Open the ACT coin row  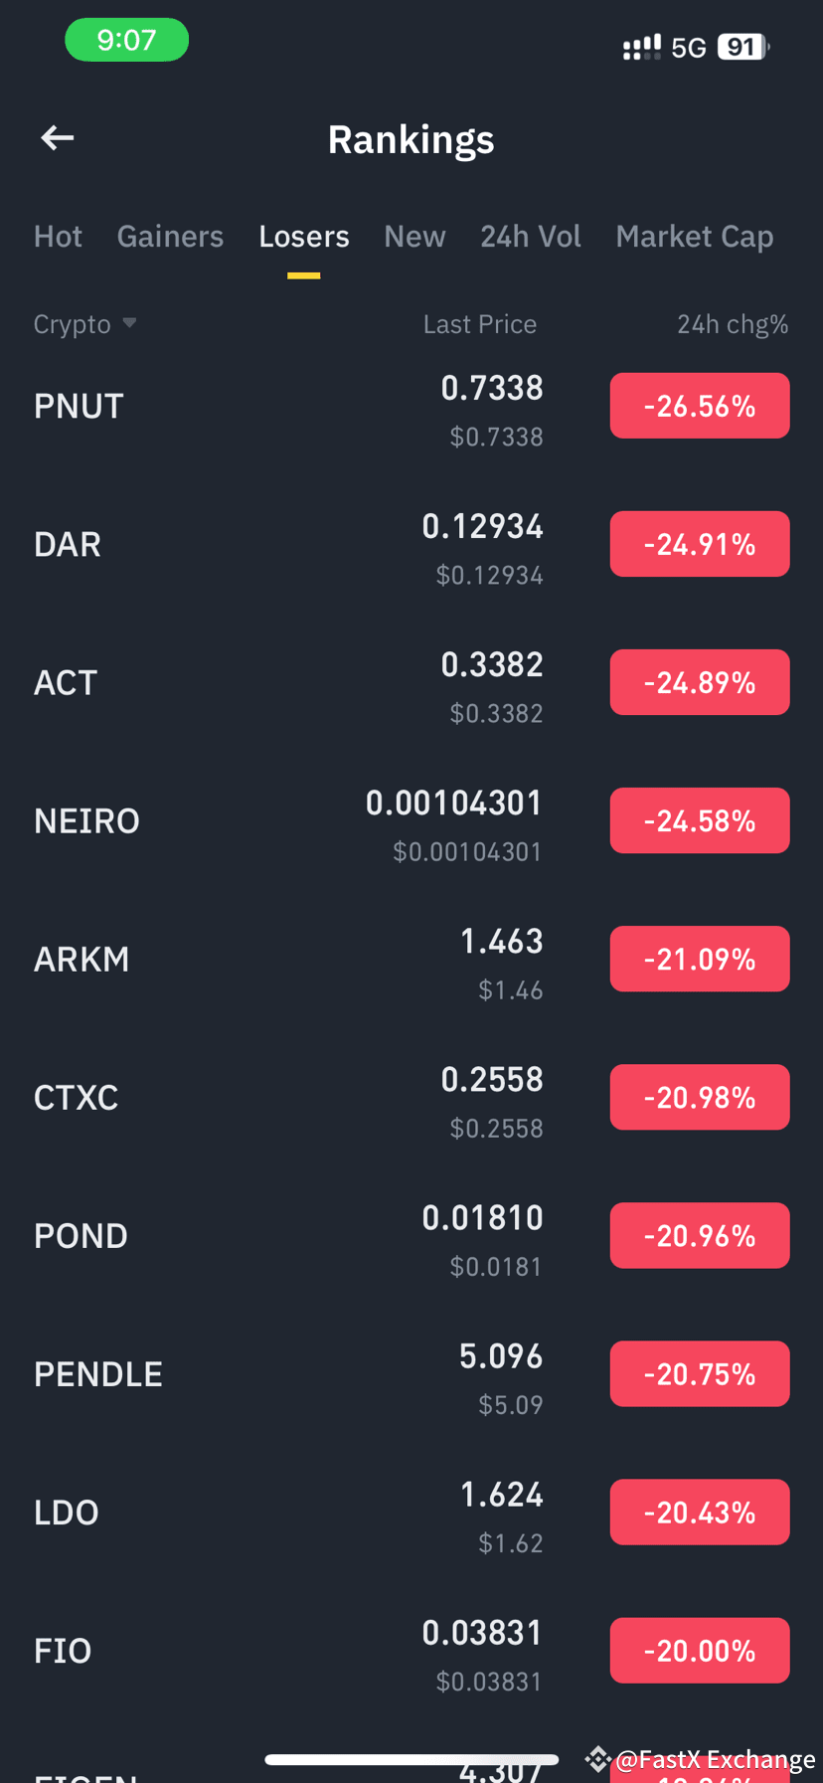pyautogui.click(x=411, y=683)
